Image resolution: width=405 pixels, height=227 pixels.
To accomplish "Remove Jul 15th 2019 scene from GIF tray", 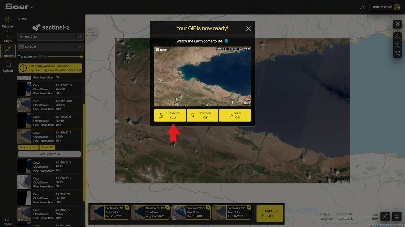I will (249, 207).
